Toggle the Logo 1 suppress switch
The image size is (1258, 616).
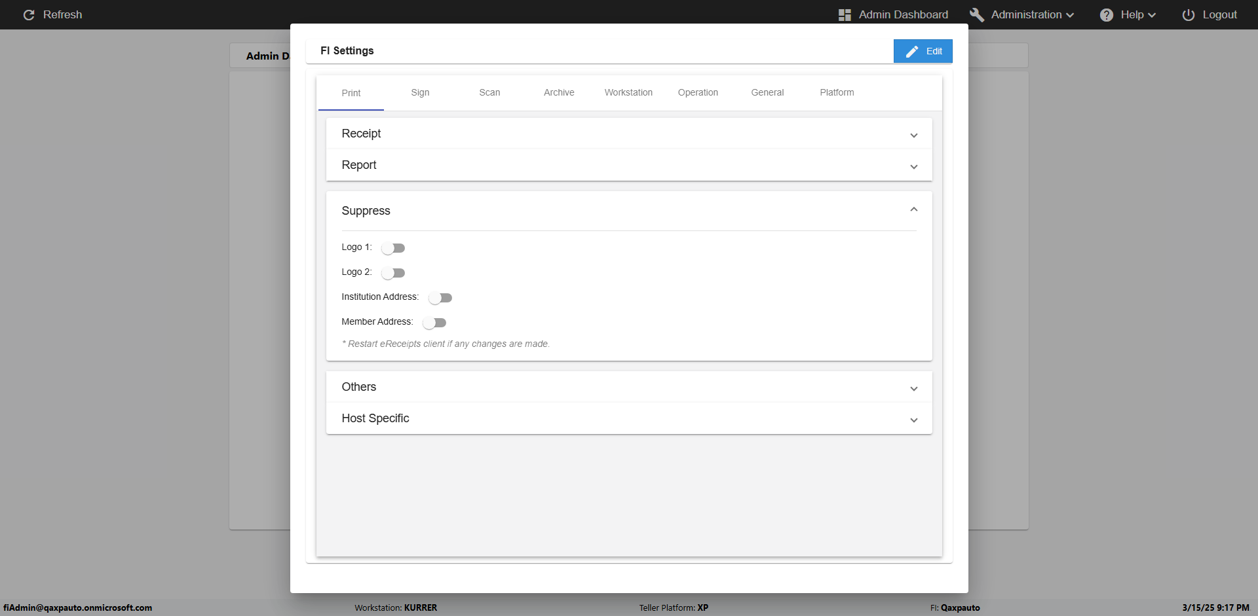(x=393, y=248)
